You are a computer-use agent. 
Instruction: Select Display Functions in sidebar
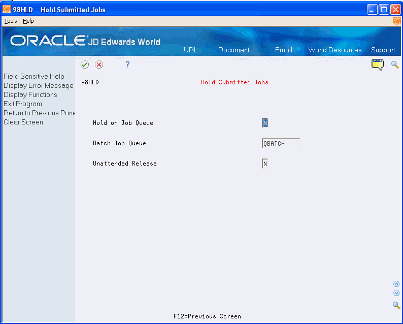(30, 94)
